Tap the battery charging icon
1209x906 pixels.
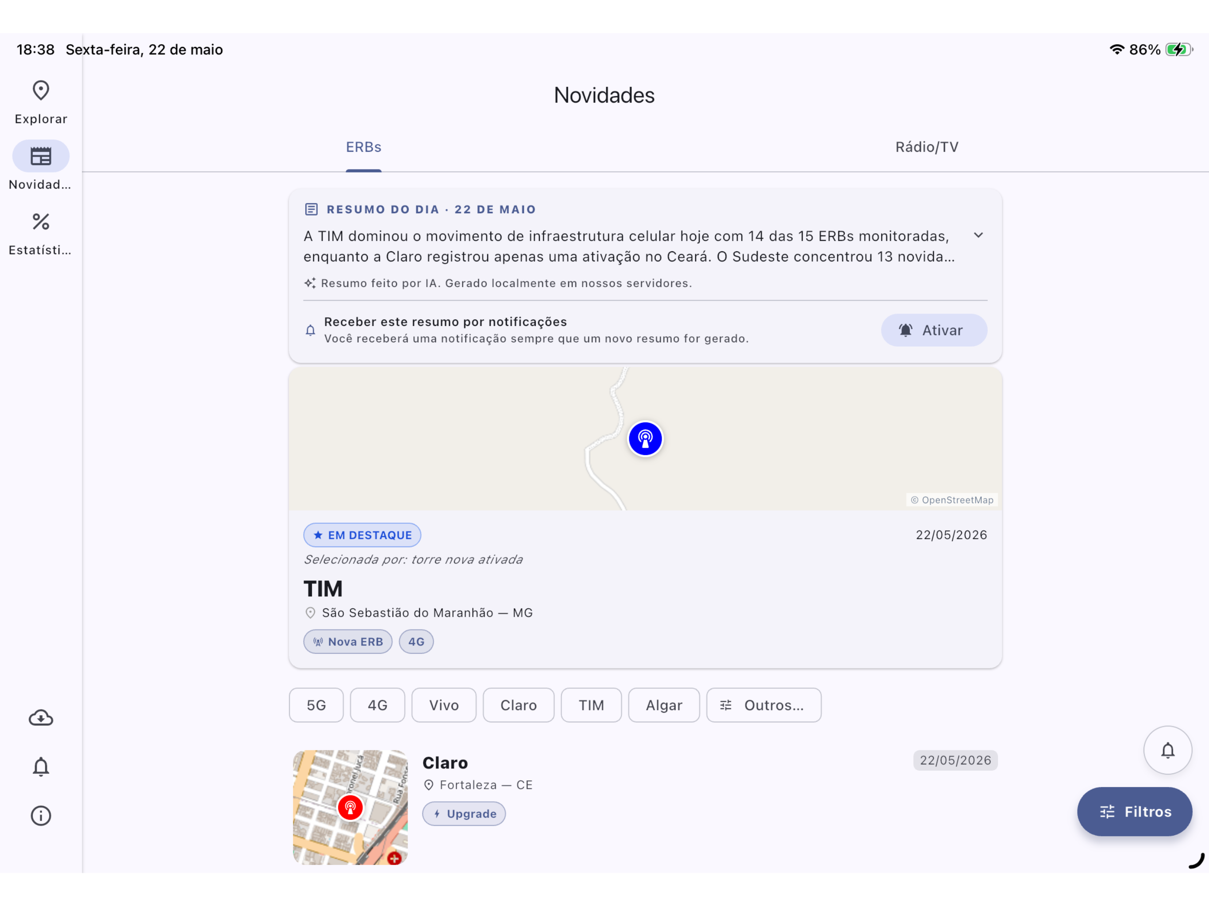(1179, 50)
